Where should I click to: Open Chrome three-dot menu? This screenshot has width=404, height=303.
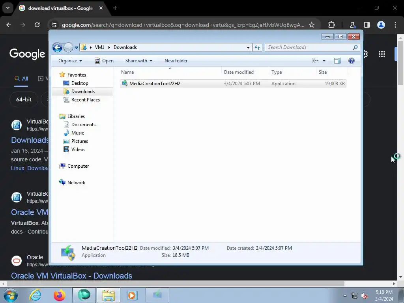(395, 25)
